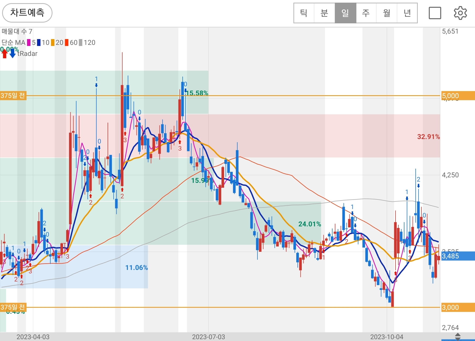Screen dimensions: 475x341
Task: Toggle the fullscreen square icon
Action: [x=435, y=13]
